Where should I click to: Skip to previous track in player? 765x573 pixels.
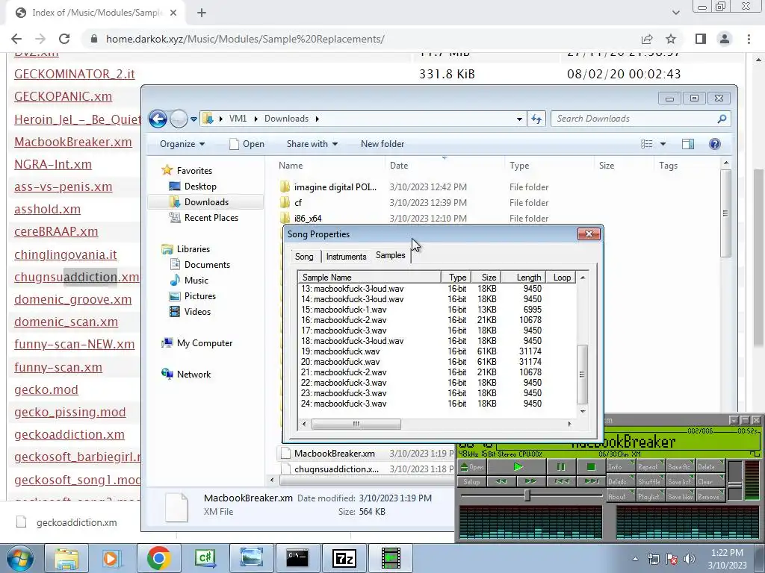(x=561, y=481)
